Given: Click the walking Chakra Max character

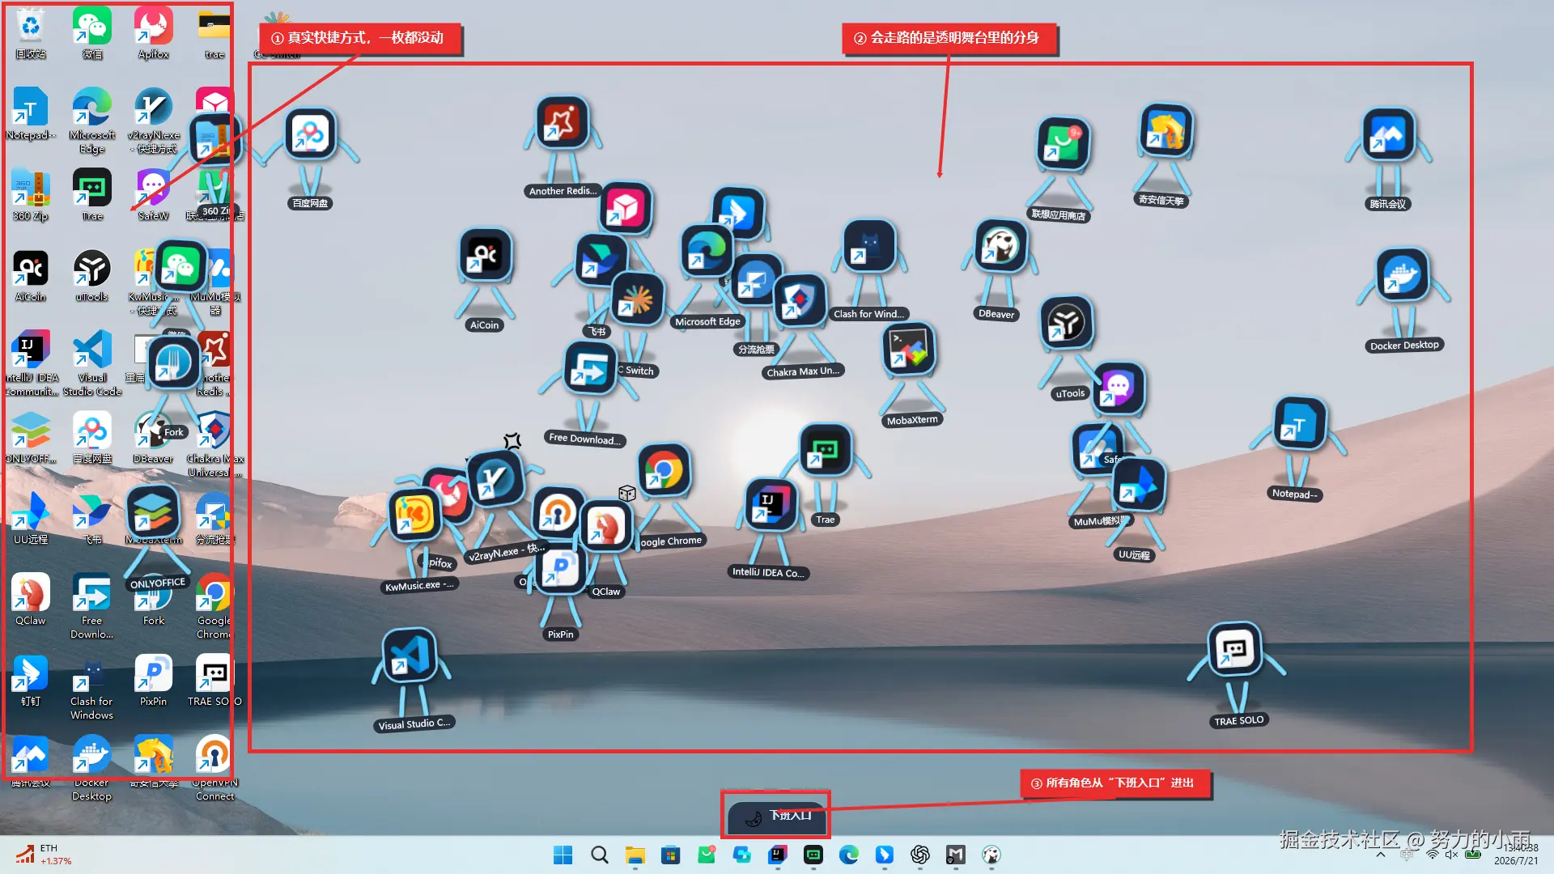Looking at the screenshot, I should (800, 301).
